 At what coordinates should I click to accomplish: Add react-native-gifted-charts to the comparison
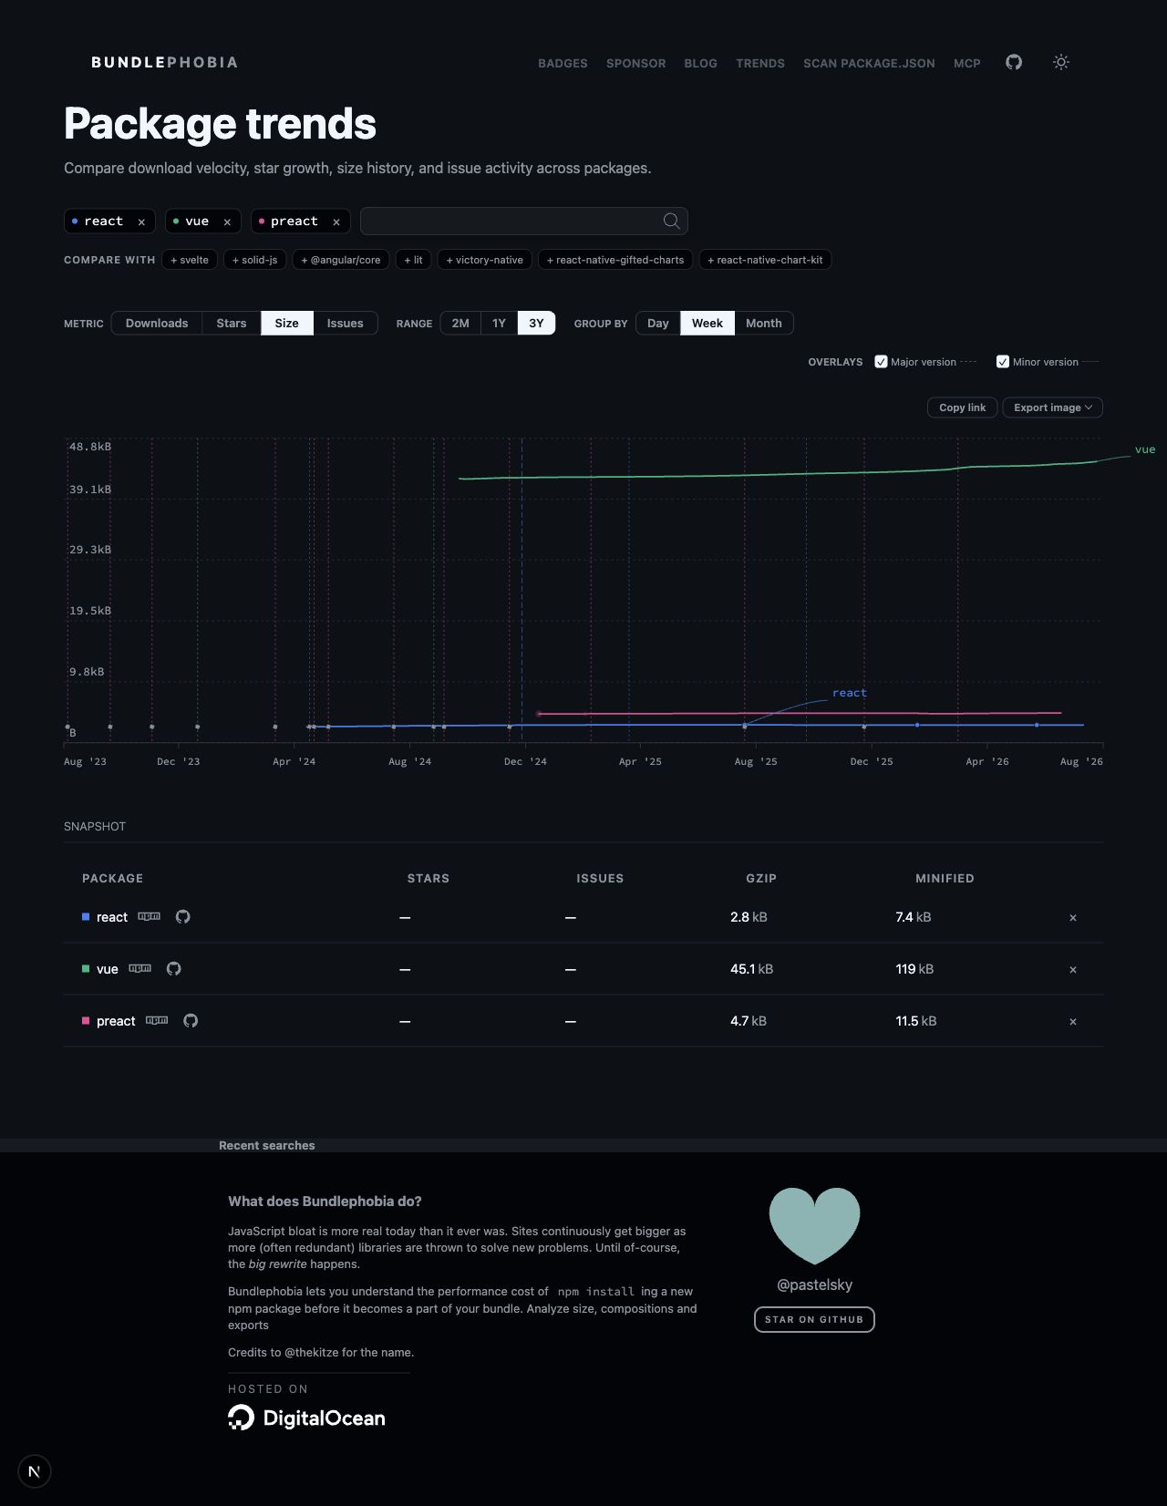tap(615, 260)
